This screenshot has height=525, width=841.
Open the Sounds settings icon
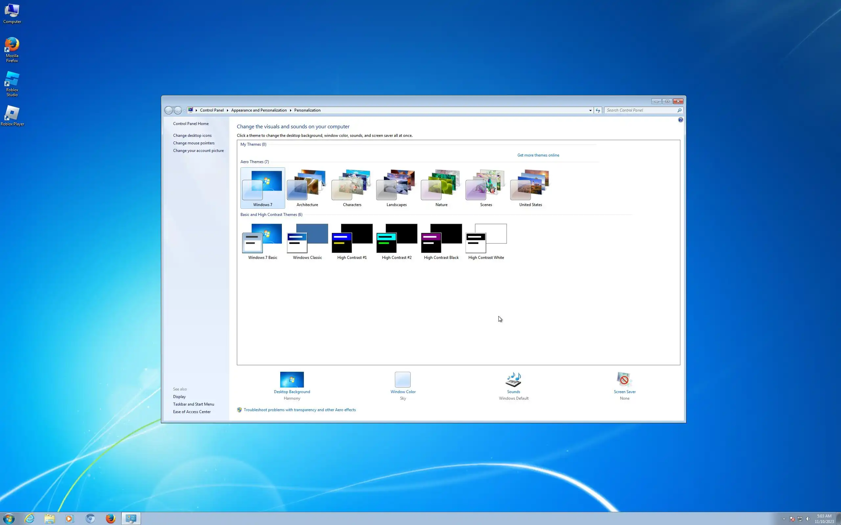513,380
